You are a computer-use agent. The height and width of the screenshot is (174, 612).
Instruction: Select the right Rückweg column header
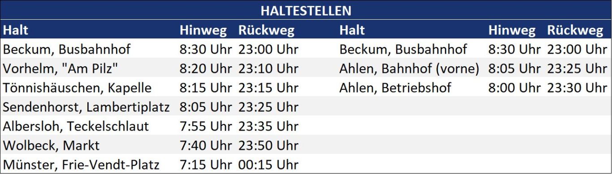click(575, 30)
